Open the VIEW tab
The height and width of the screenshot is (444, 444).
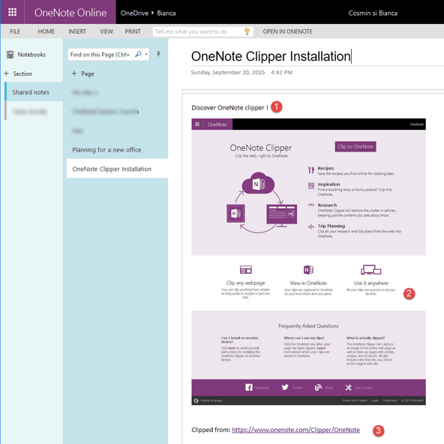pyautogui.click(x=106, y=31)
